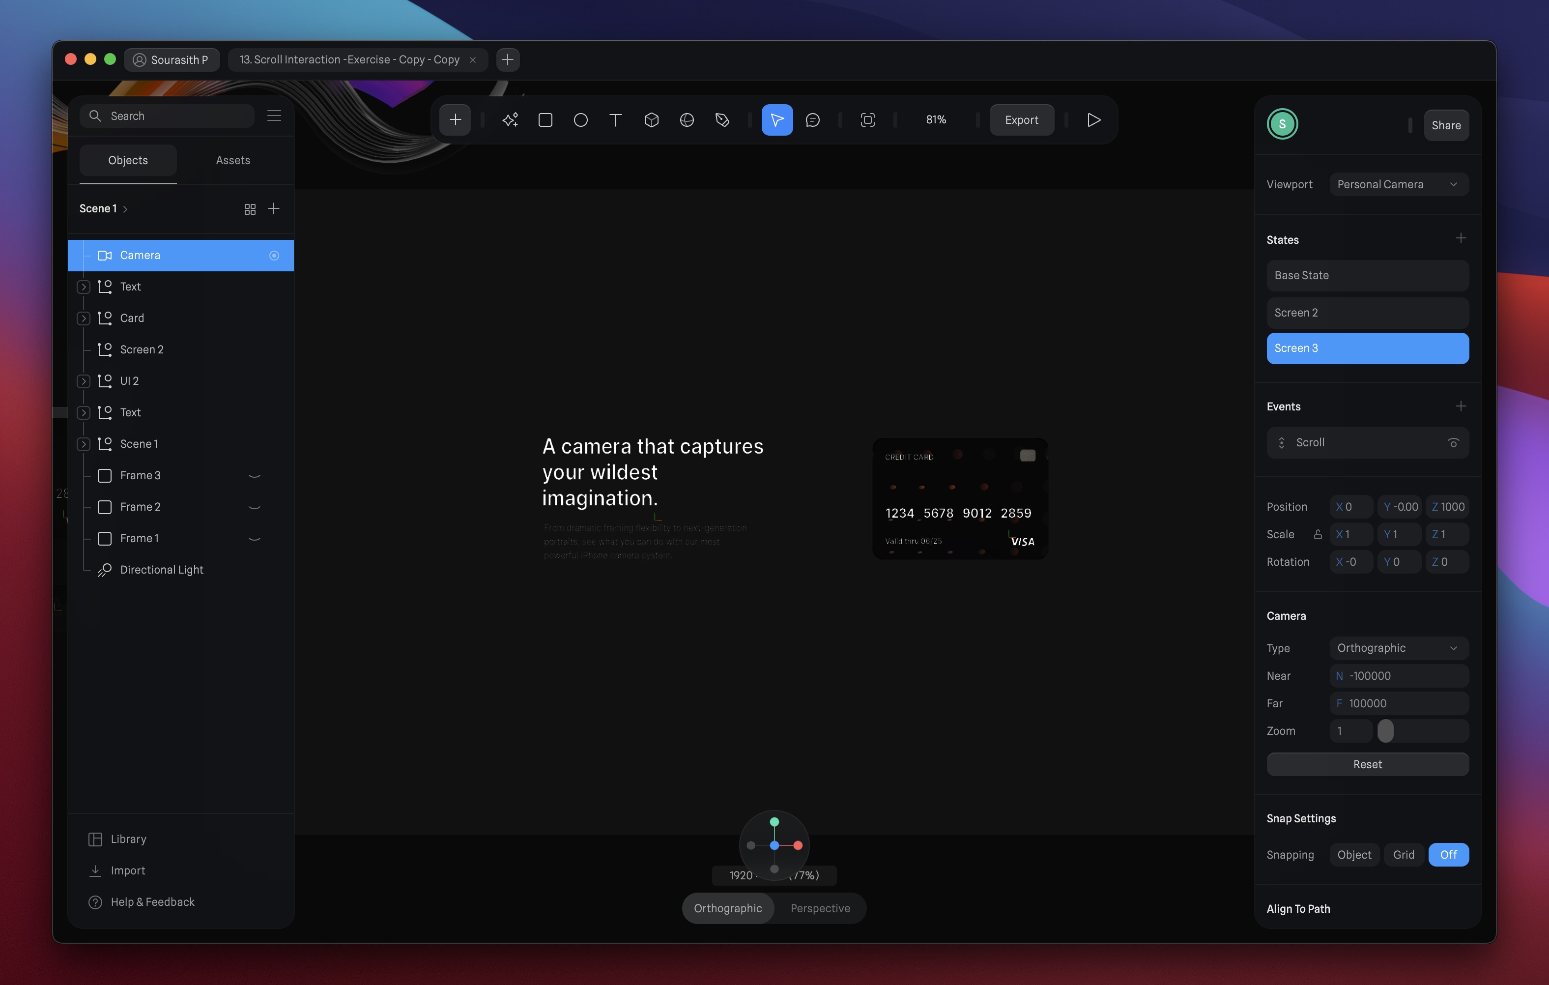Click the Export button
Screen dimensions: 1549x985
tap(1021, 119)
